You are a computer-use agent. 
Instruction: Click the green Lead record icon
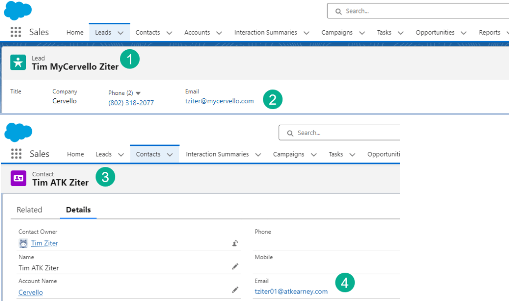[18, 63]
